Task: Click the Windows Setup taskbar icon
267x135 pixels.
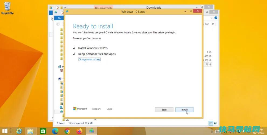Action: pyautogui.click(x=92, y=131)
